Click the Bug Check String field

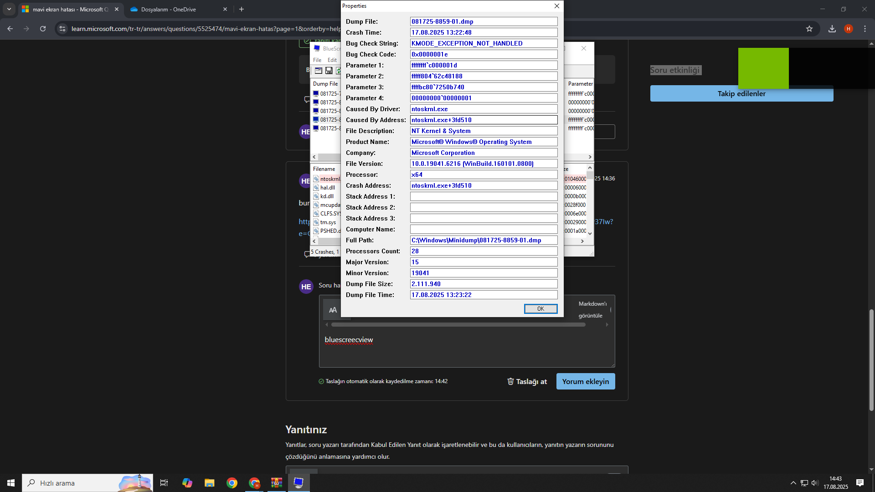coord(484,43)
